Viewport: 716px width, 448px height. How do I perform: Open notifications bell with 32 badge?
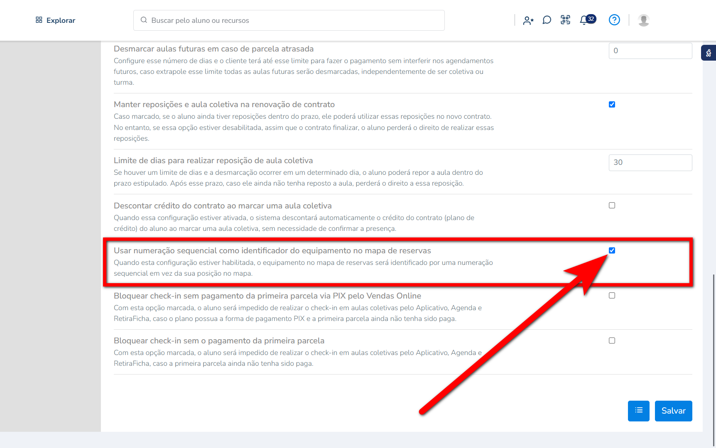tap(585, 20)
